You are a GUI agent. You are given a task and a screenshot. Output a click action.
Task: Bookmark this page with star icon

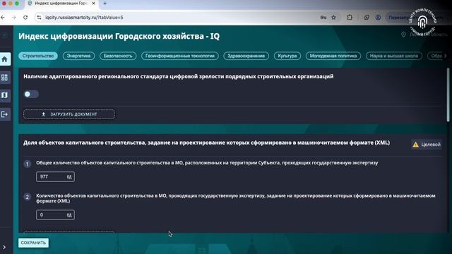(333, 18)
